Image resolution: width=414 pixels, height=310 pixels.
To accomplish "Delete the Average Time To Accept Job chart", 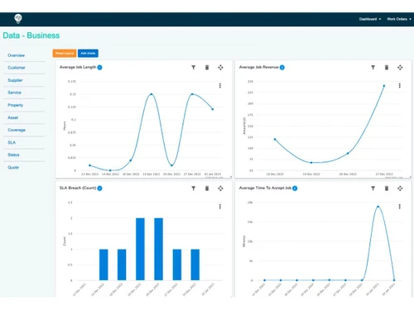I will [387, 188].
